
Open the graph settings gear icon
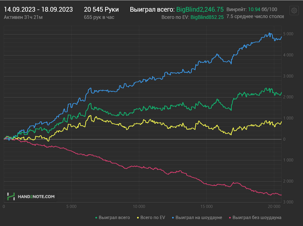click(x=294, y=10)
